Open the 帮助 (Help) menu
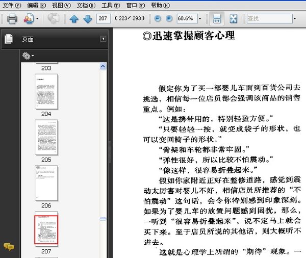The height and width of the screenshot is (258, 306). coord(160,5)
